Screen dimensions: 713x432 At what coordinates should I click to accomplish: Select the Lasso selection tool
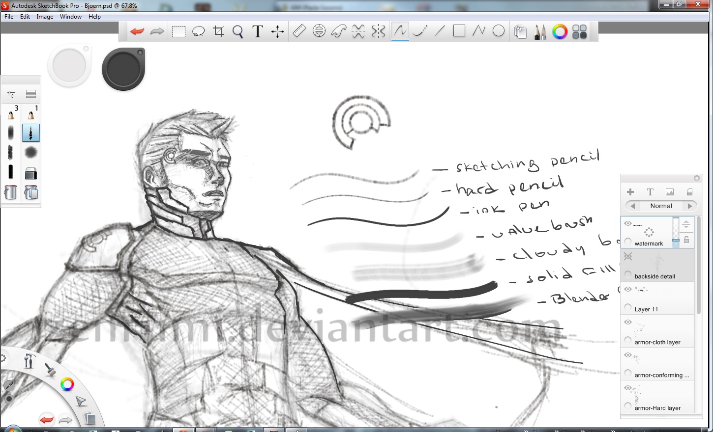click(x=199, y=31)
